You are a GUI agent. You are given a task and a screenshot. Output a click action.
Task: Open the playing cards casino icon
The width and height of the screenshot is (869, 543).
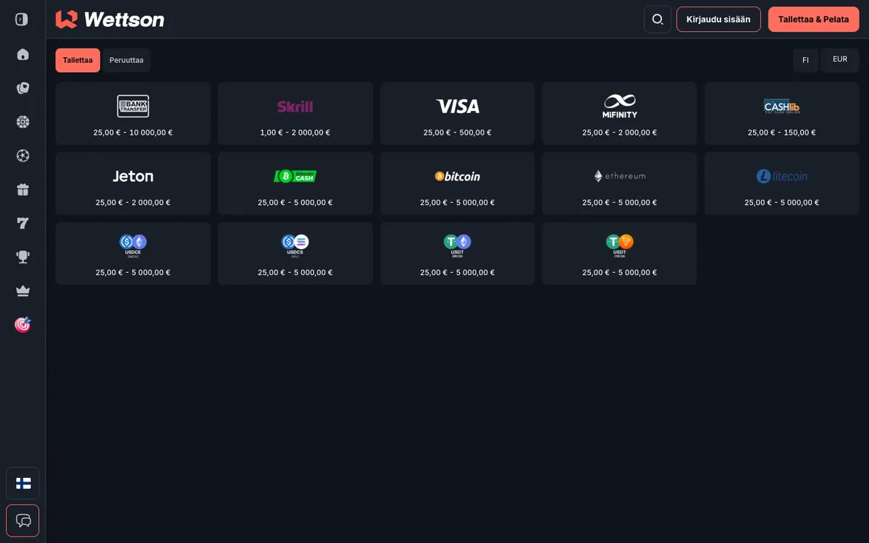click(x=22, y=88)
